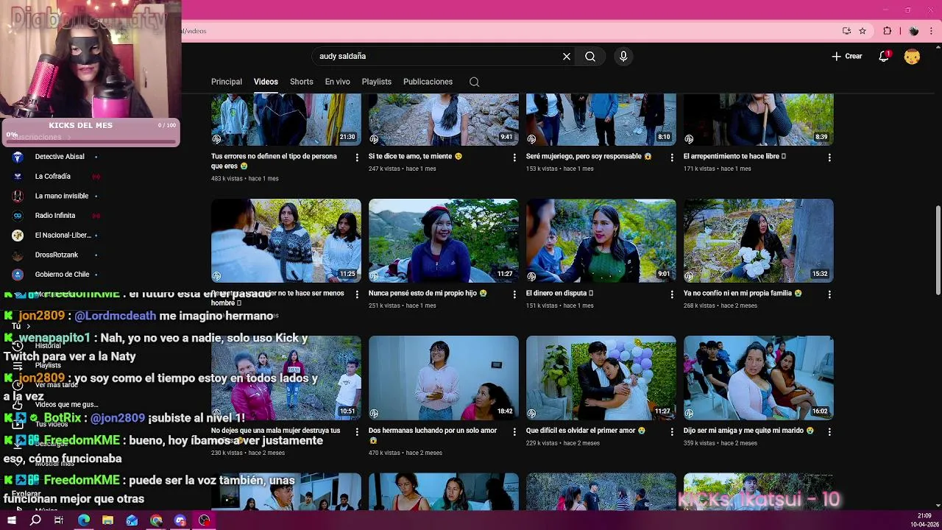Open 'Dijo ser mi amiga' 16:02 thumbnail

click(x=759, y=378)
